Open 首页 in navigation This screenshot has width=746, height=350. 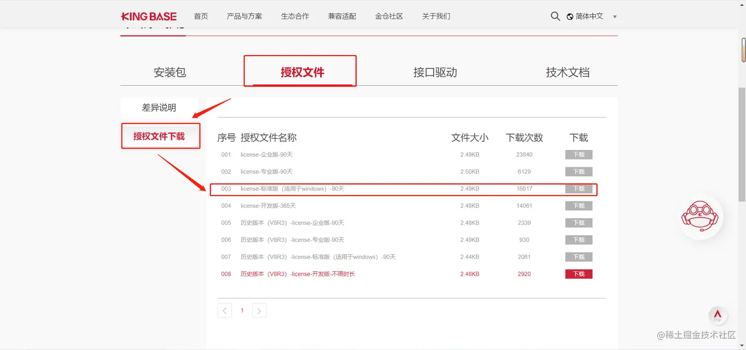[201, 16]
